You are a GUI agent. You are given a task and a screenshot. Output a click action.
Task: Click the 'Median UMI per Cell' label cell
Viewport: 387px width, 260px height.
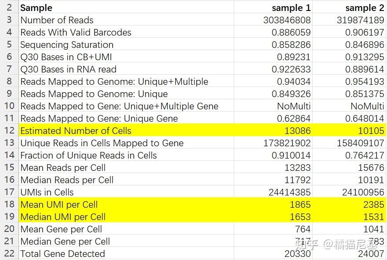pyautogui.click(x=63, y=217)
